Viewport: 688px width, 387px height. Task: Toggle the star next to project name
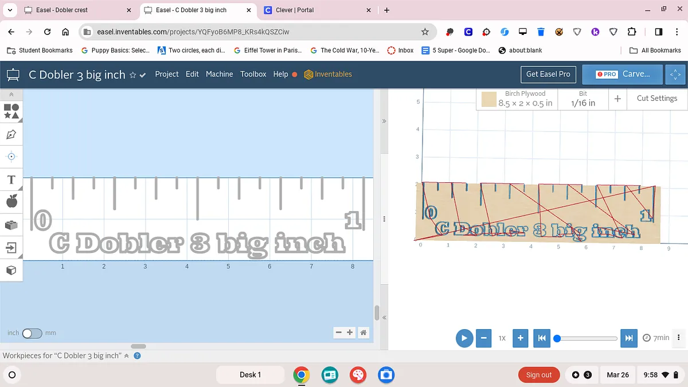(133, 75)
